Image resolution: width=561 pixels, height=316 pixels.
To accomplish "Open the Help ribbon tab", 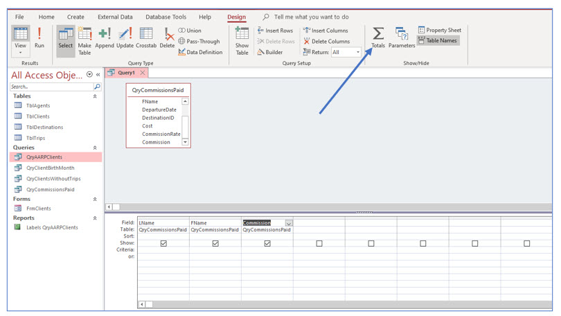I will [x=205, y=17].
